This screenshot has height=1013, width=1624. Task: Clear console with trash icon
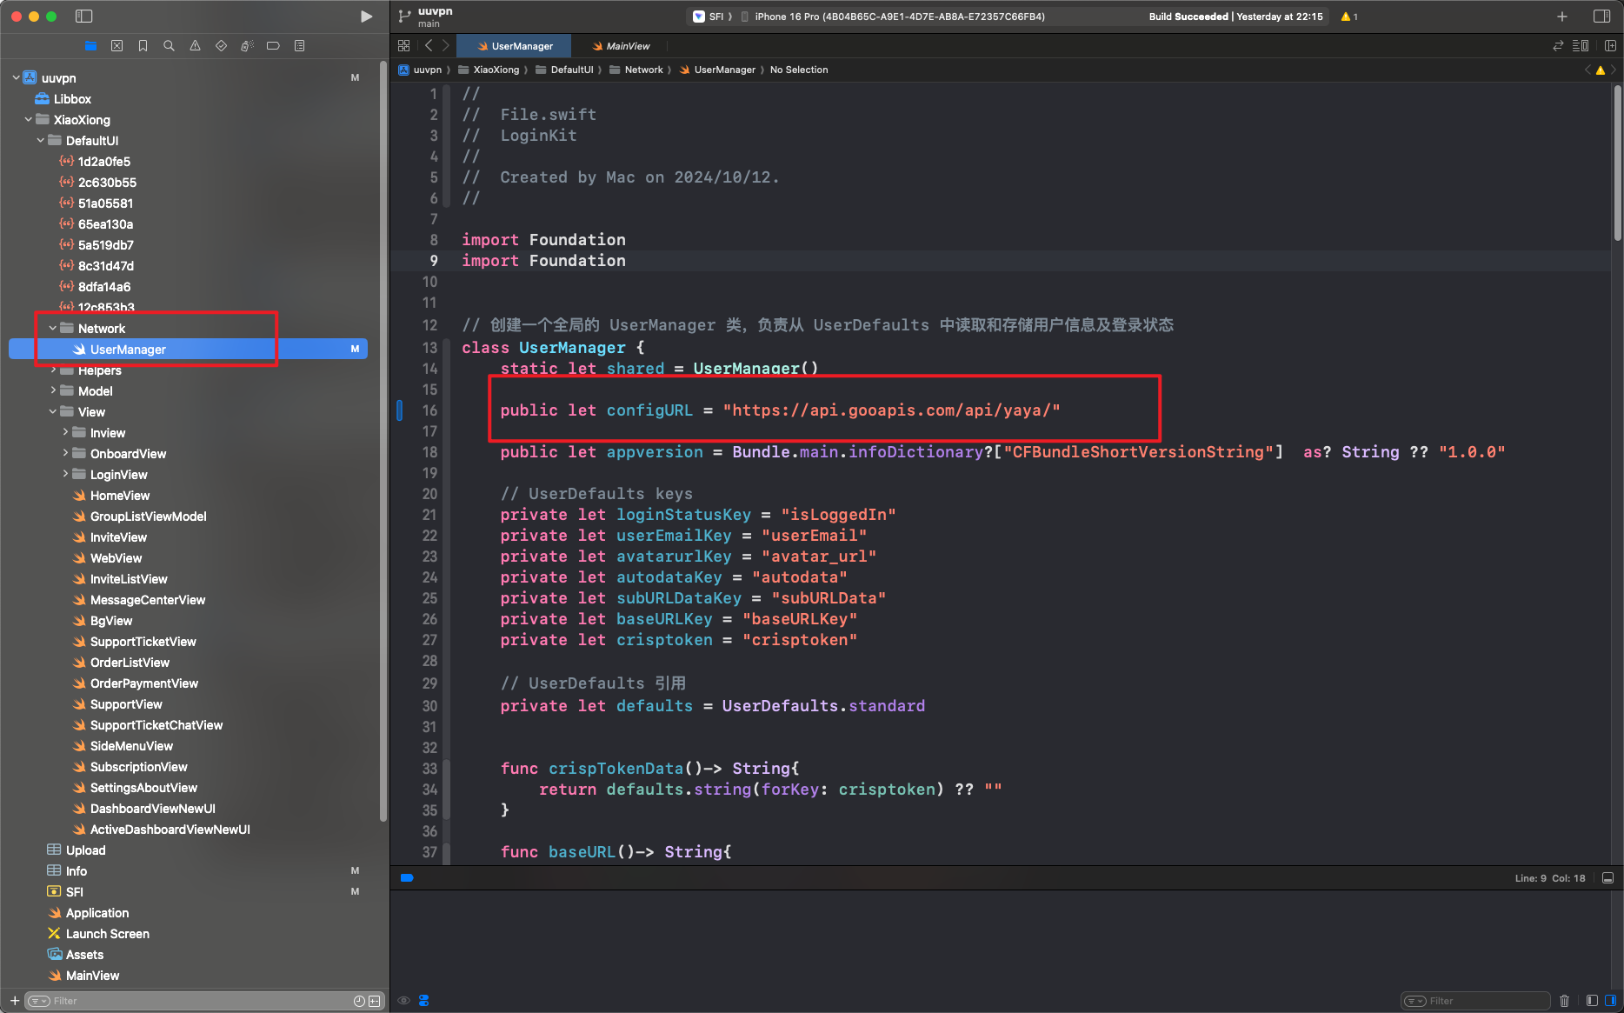pos(1564,1001)
